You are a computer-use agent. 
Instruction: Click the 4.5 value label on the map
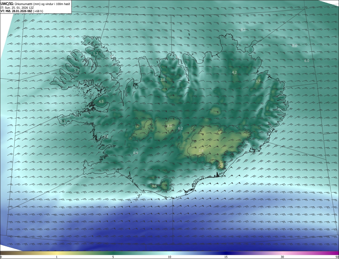click(x=101, y=101)
